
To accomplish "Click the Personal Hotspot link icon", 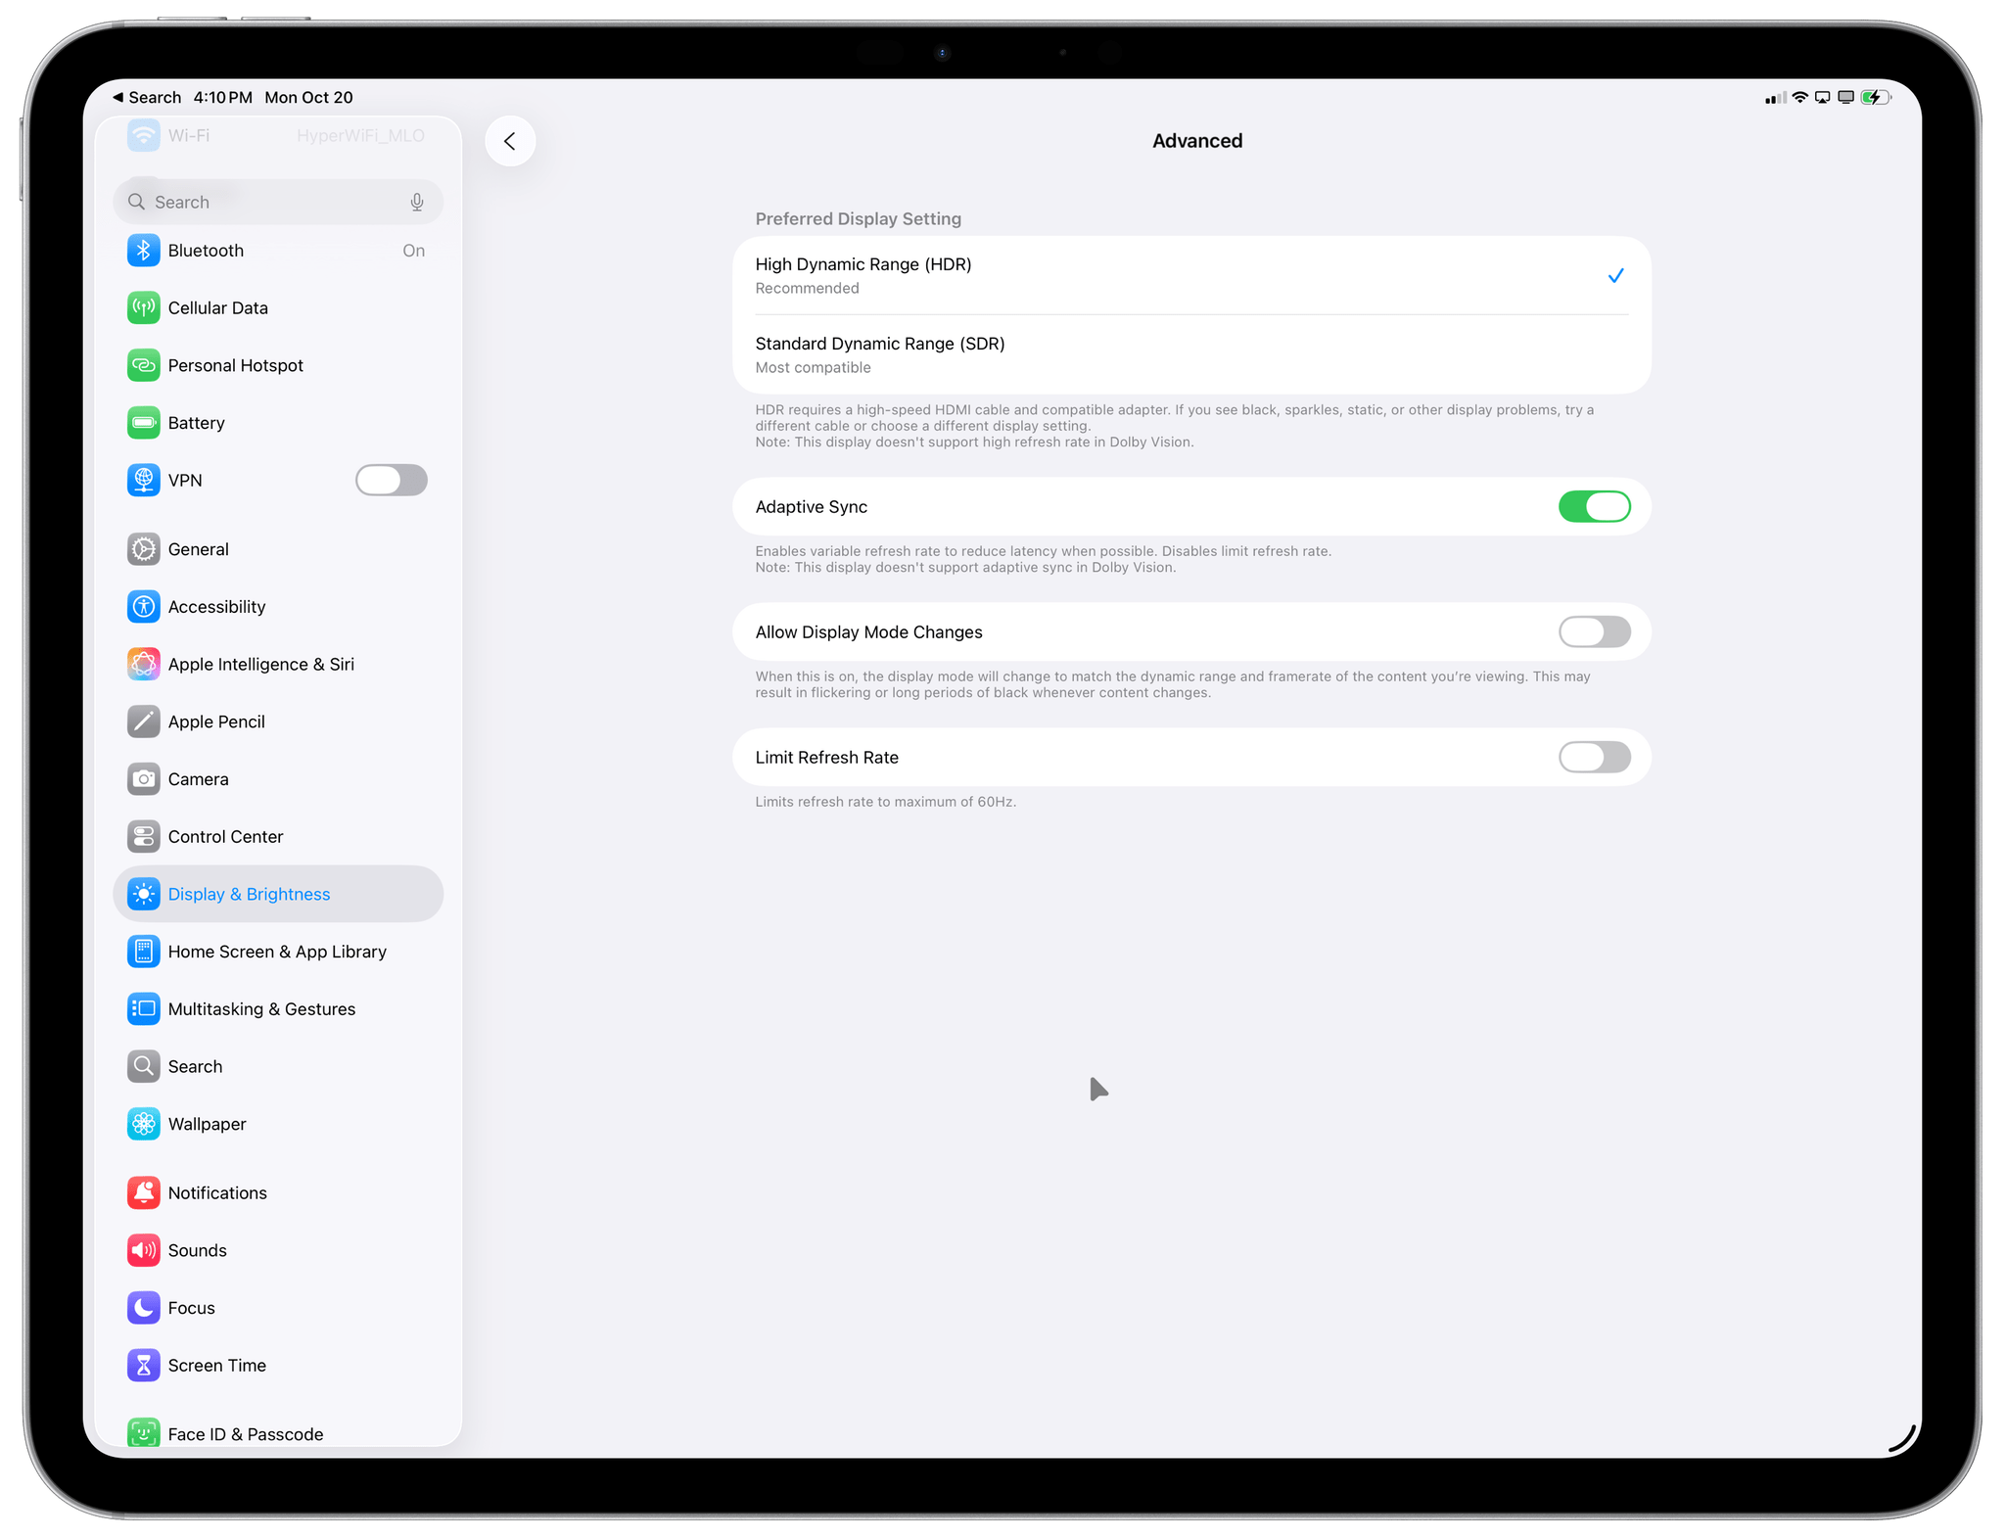I will point(144,365).
